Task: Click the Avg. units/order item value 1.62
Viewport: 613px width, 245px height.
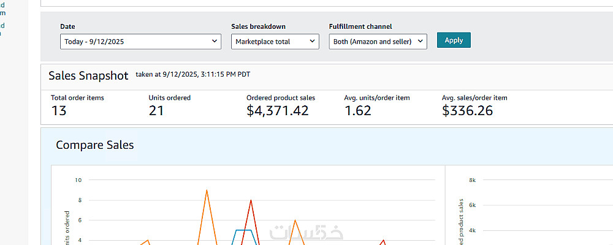Action: (x=357, y=111)
